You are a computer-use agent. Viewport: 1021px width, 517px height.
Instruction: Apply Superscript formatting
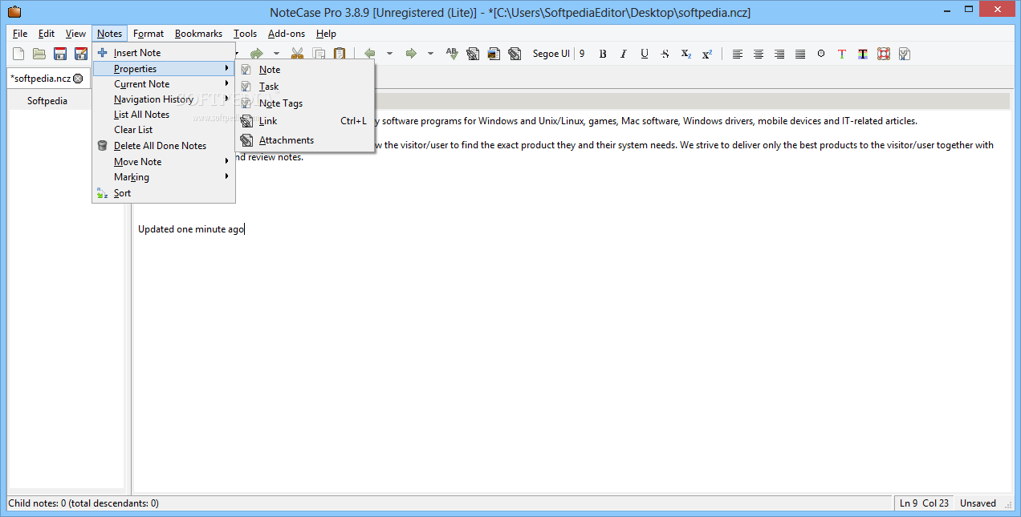point(707,54)
